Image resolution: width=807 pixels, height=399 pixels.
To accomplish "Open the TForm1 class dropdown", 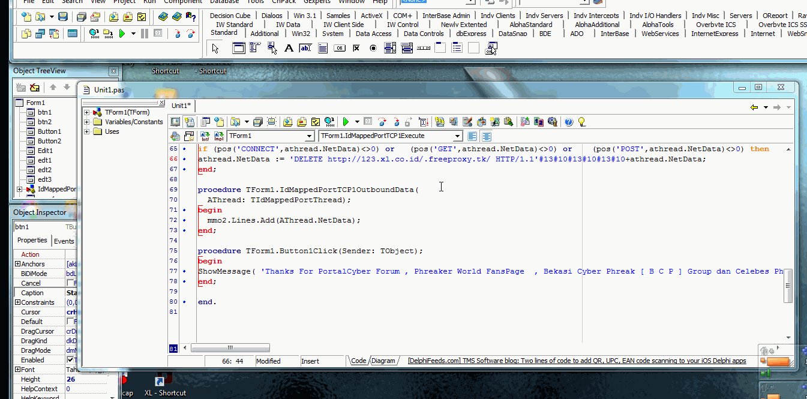I will 309,136.
